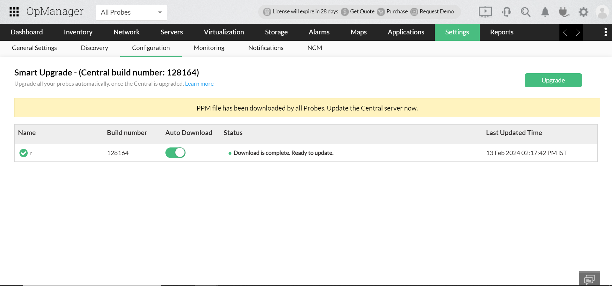Open the Virtualization tab

(224, 32)
